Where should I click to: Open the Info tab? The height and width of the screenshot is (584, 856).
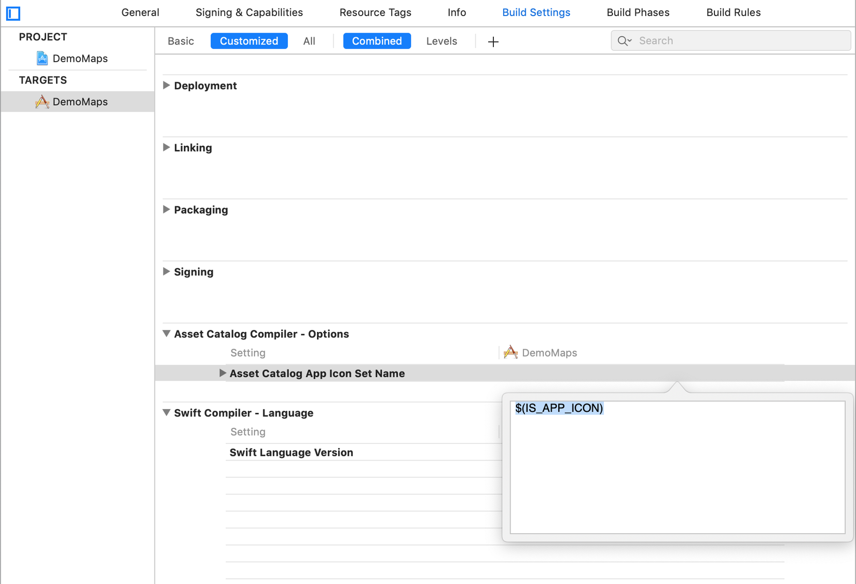point(457,12)
